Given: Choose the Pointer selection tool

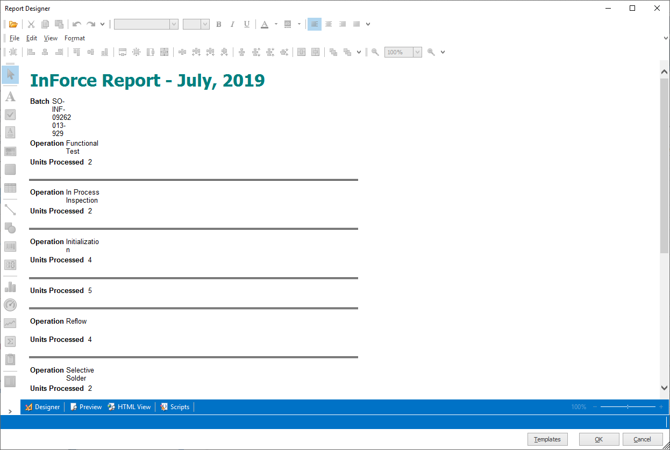Looking at the screenshot, I should 10,75.
